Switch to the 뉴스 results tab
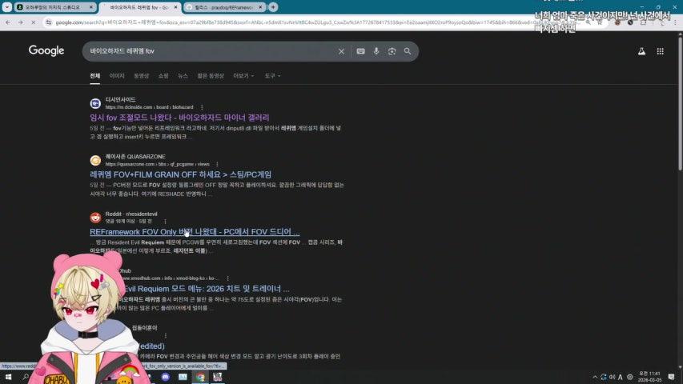683x384 pixels. pyautogui.click(x=183, y=76)
